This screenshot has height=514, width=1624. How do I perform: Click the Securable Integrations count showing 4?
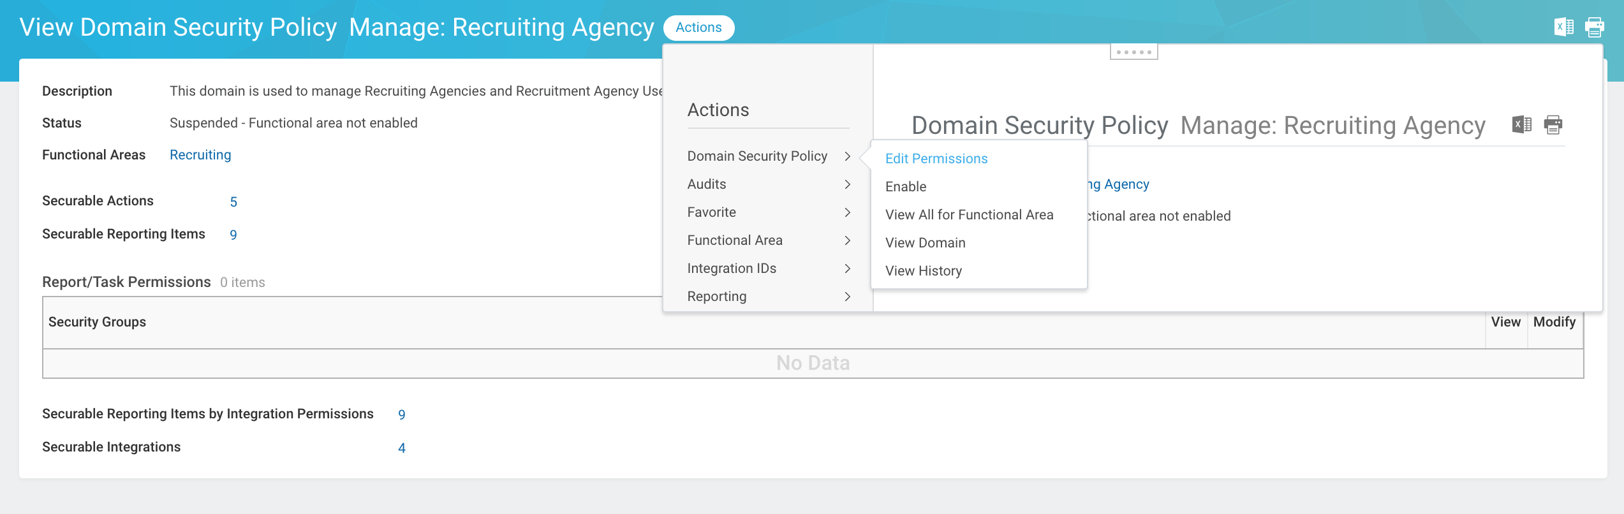[x=402, y=447]
